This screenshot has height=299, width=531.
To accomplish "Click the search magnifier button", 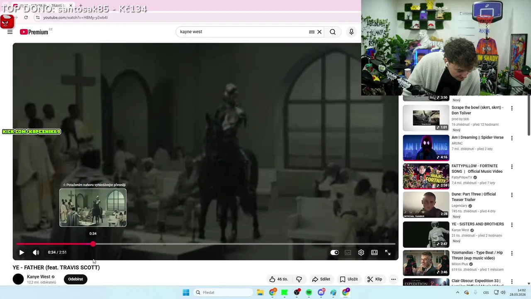I will [333, 32].
